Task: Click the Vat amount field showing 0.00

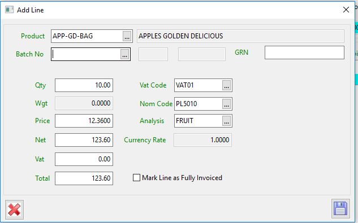Action: [84, 159]
